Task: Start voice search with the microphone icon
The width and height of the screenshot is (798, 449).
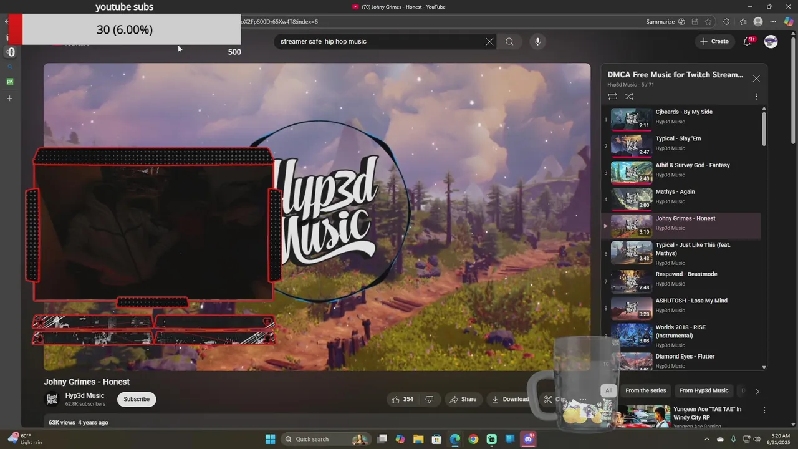Action: click(x=537, y=42)
